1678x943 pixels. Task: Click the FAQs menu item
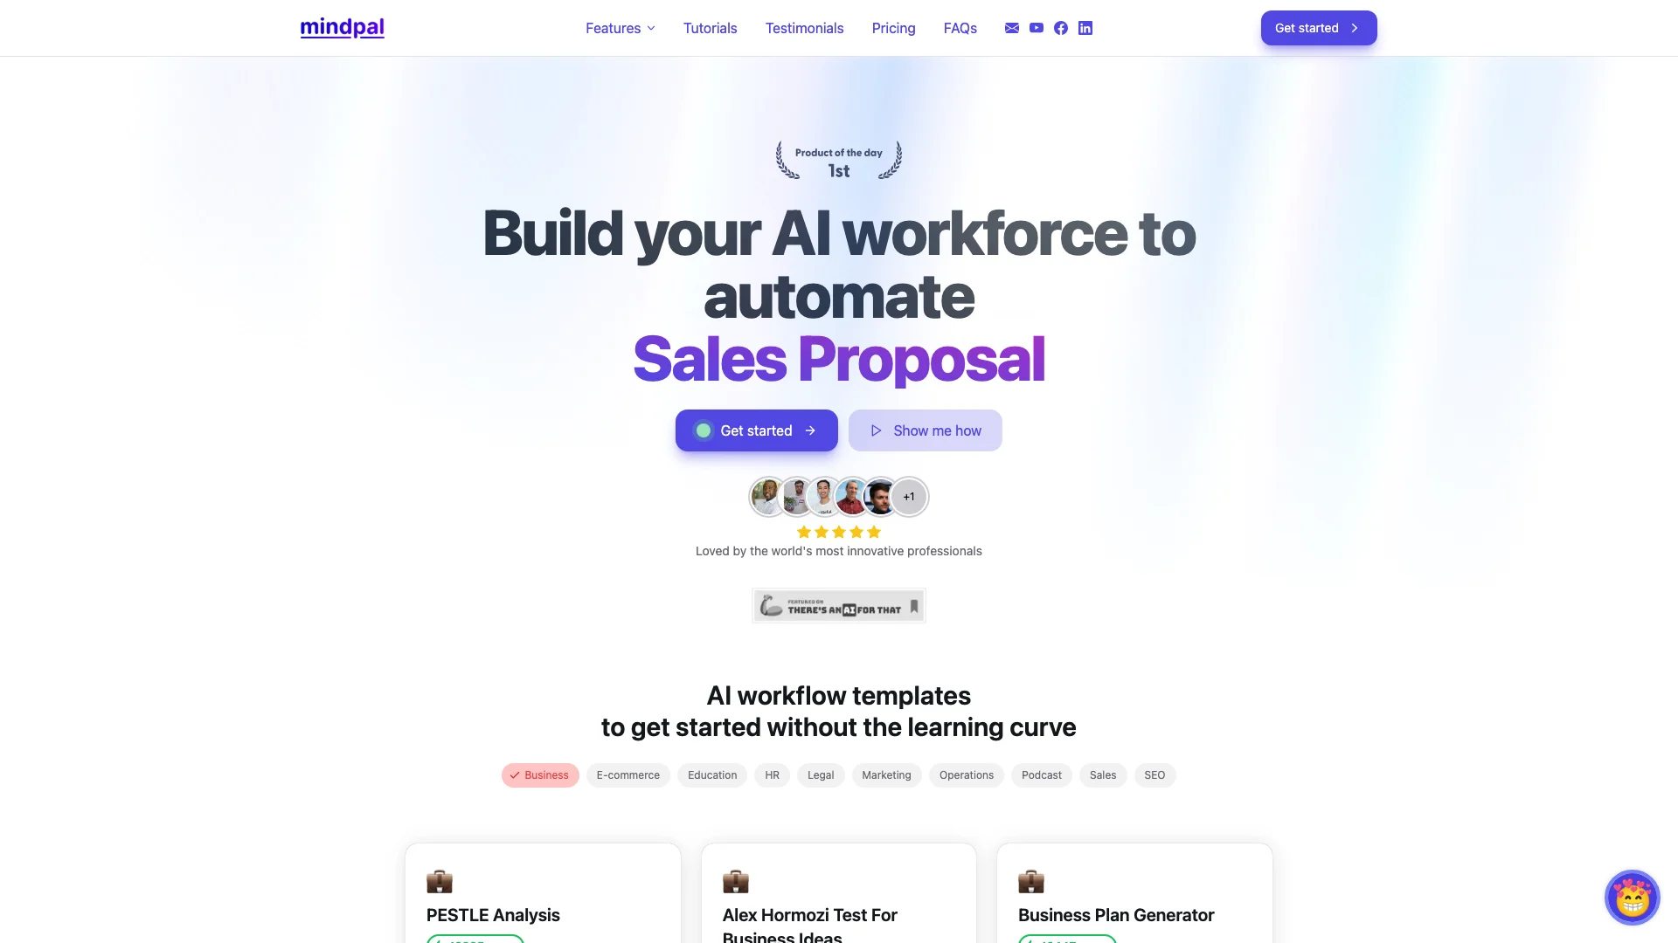(x=960, y=28)
